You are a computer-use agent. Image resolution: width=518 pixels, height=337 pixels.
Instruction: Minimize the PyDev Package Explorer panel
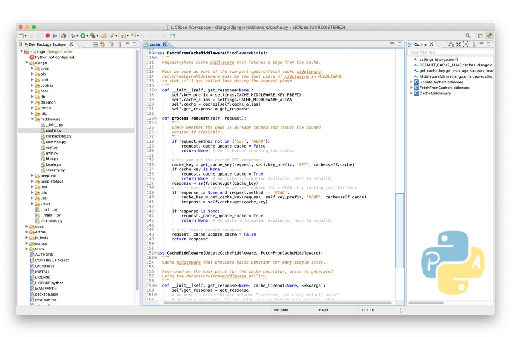127,43
